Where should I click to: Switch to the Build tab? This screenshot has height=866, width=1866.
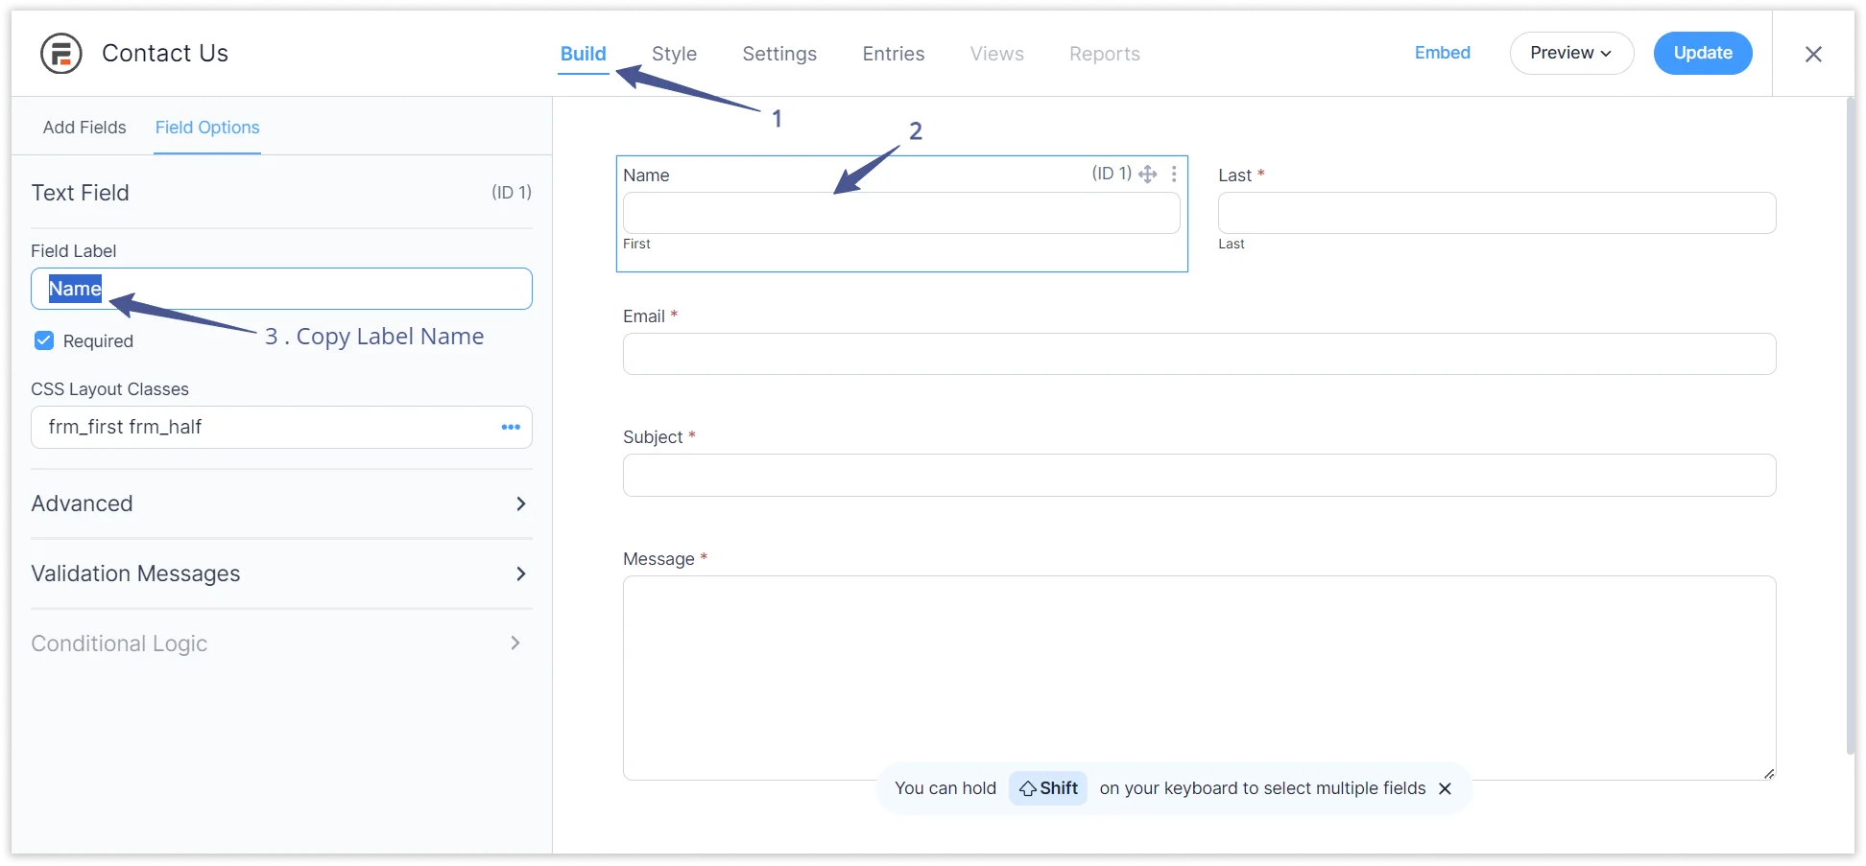click(583, 54)
